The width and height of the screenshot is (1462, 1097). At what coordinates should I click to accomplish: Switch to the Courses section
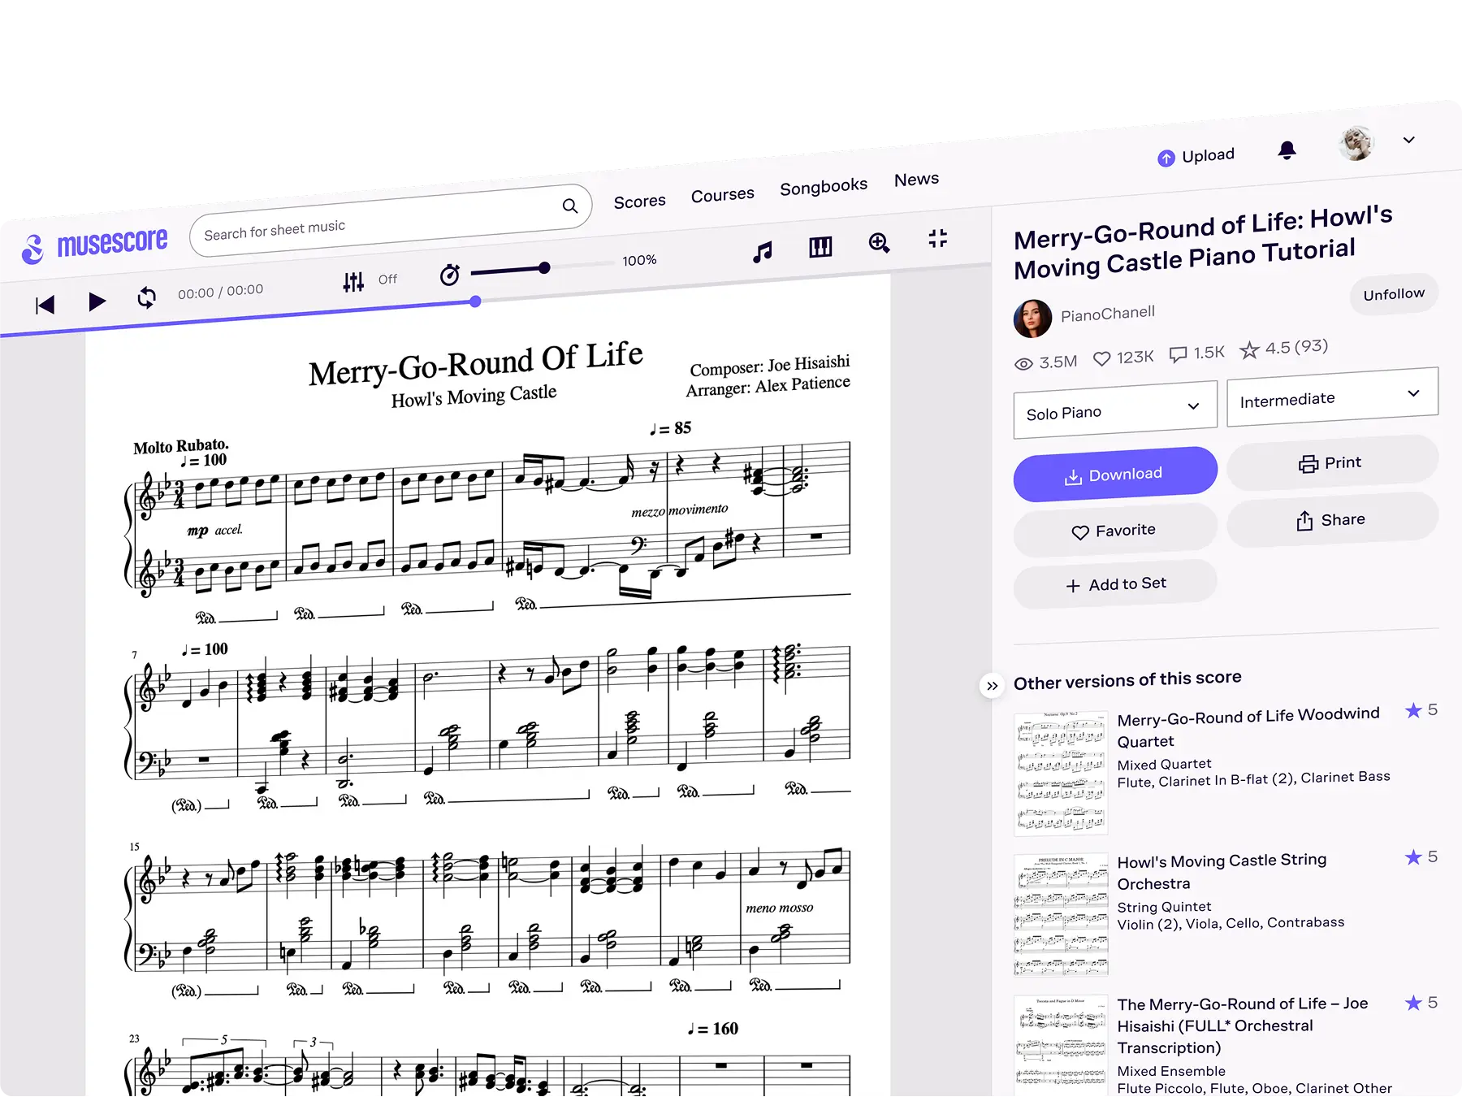[x=721, y=193]
